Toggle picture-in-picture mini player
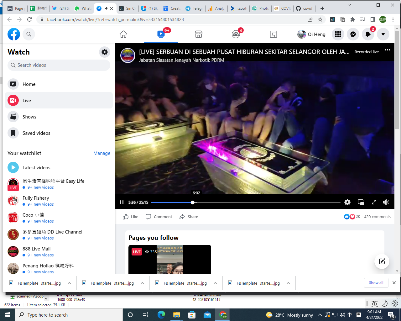This screenshot has height=321, width=401. coord(361,203)
